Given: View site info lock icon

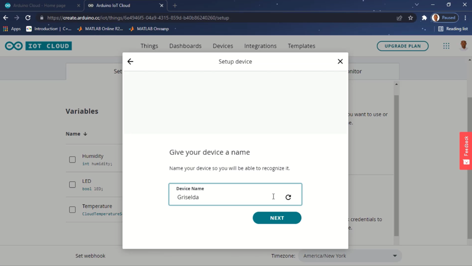Looking at the screenshot, I should click(x=42, y=18).
